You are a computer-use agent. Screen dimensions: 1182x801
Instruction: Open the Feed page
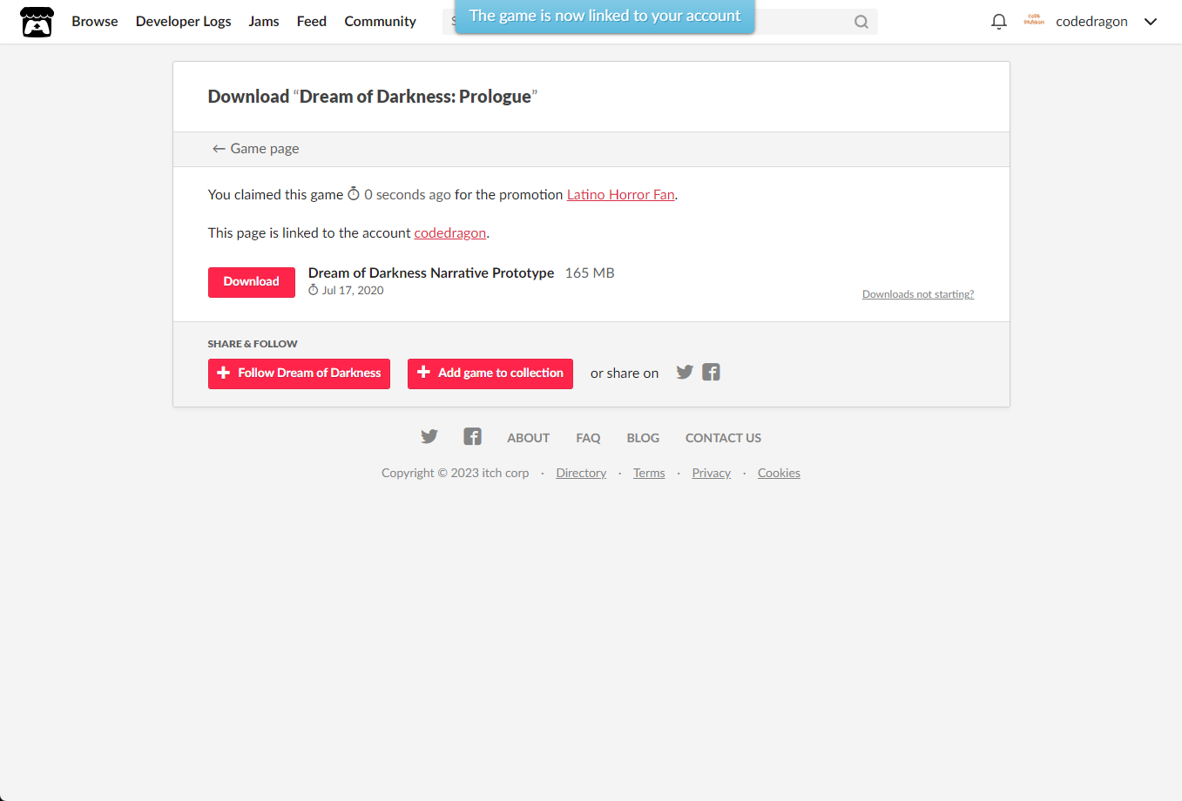[x=312, y=22]
